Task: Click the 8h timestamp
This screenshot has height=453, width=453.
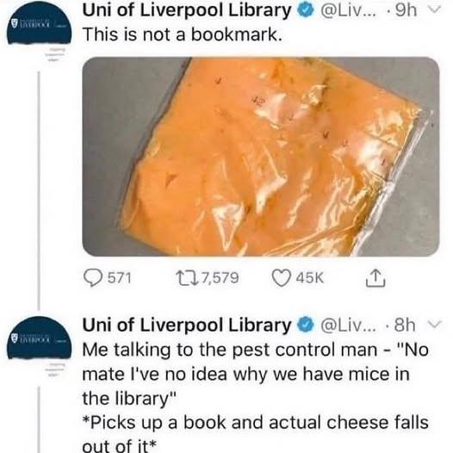Action: click(x=405, y=325)
